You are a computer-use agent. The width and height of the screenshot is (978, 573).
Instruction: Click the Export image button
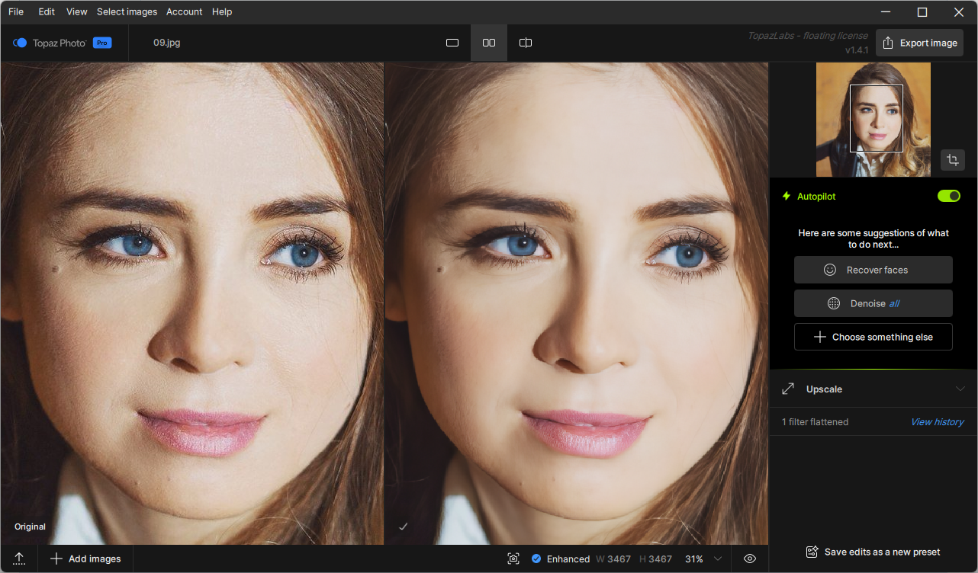(x=919, y=43)
